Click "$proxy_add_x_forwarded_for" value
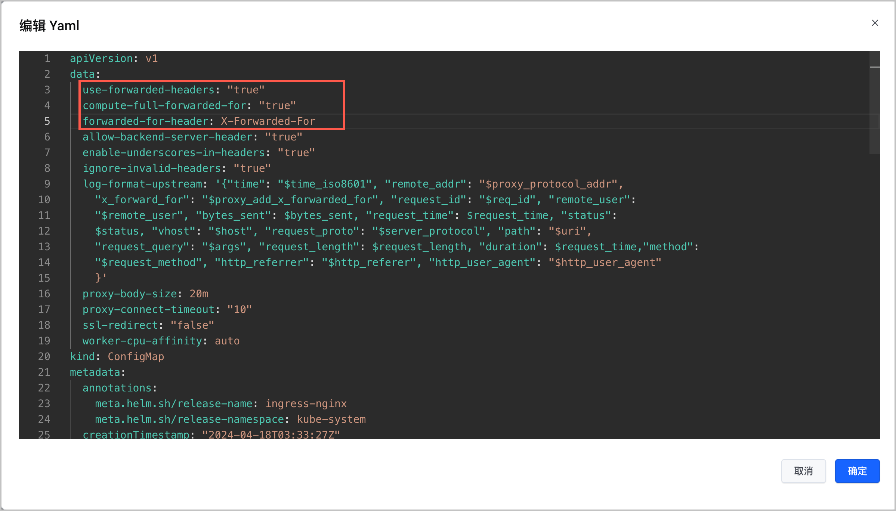Image resolution: width=896 pixels, height=511 pixels. click(x=290, y=199)
